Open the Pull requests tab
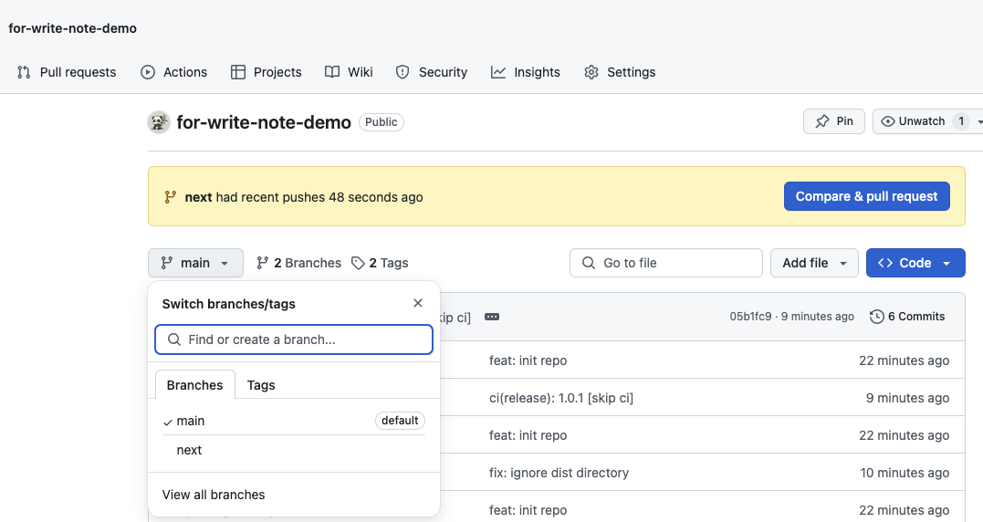The width and height of the screenshot is (983, 522). click(x=67, y=72)
